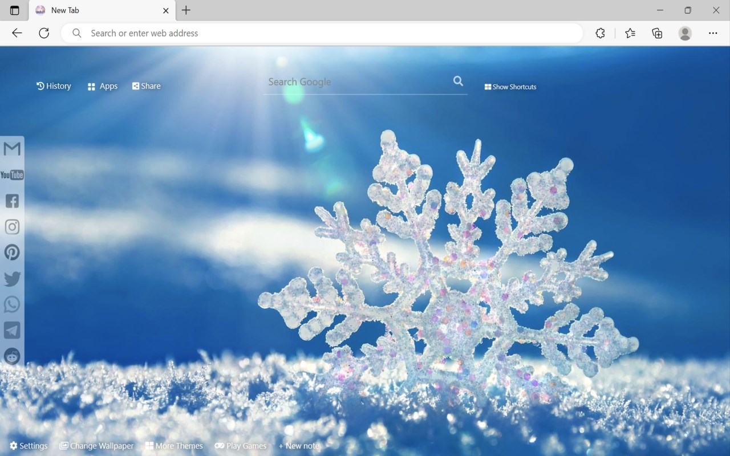
Task: Toggle Show Shortcuts
Action: 510,87
